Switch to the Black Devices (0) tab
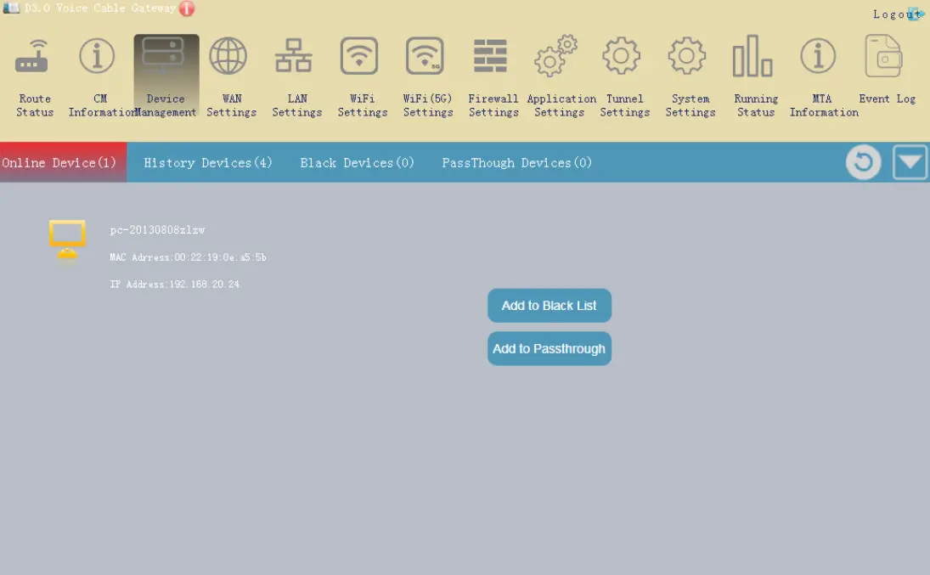This screenshot has width=930, height=575. [x=357, y=162]
